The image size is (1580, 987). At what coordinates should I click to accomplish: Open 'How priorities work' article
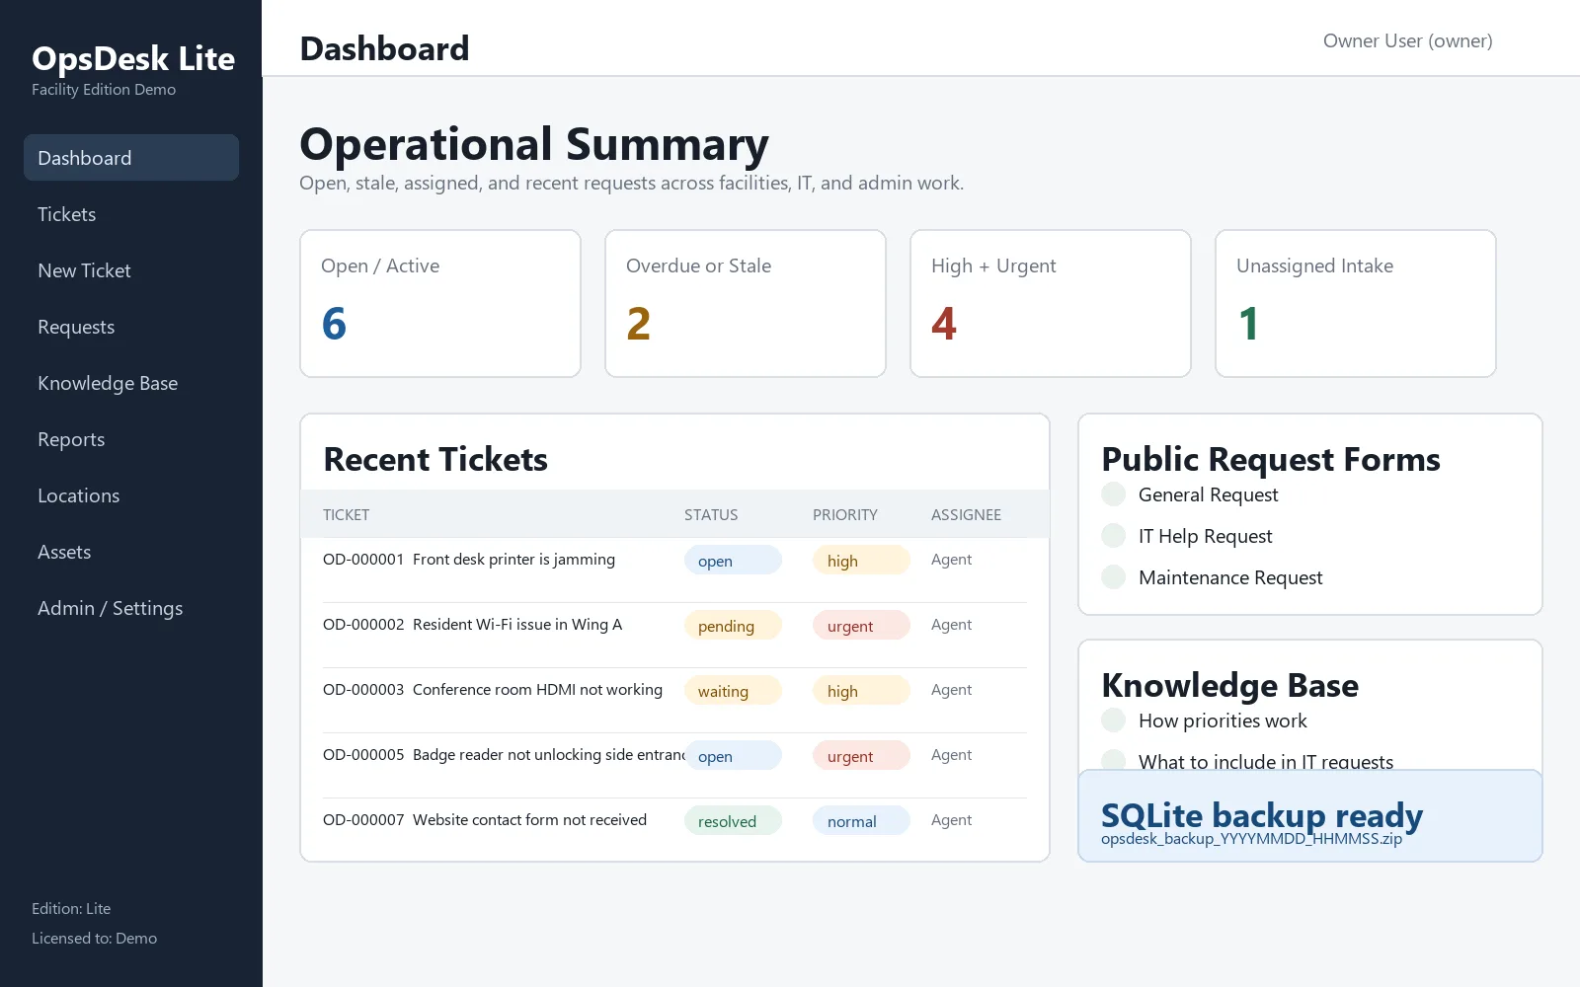pos(1223,721)
